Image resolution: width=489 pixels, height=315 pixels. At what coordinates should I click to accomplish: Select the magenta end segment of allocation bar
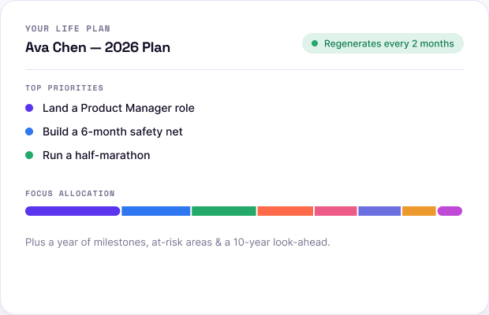pyautogui.click(x=450, y=211)
